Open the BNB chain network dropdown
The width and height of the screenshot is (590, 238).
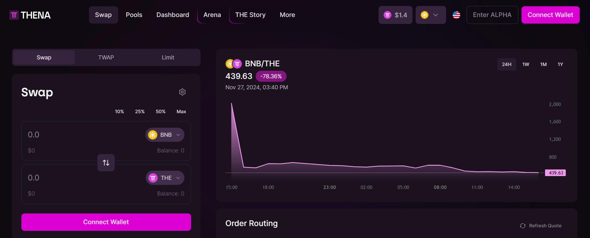click(430, 15)
